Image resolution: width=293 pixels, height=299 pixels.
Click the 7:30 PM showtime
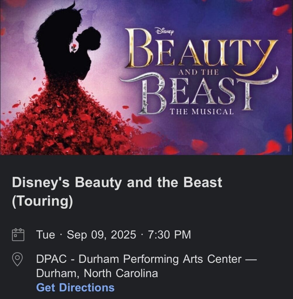[x=169, y=234]
